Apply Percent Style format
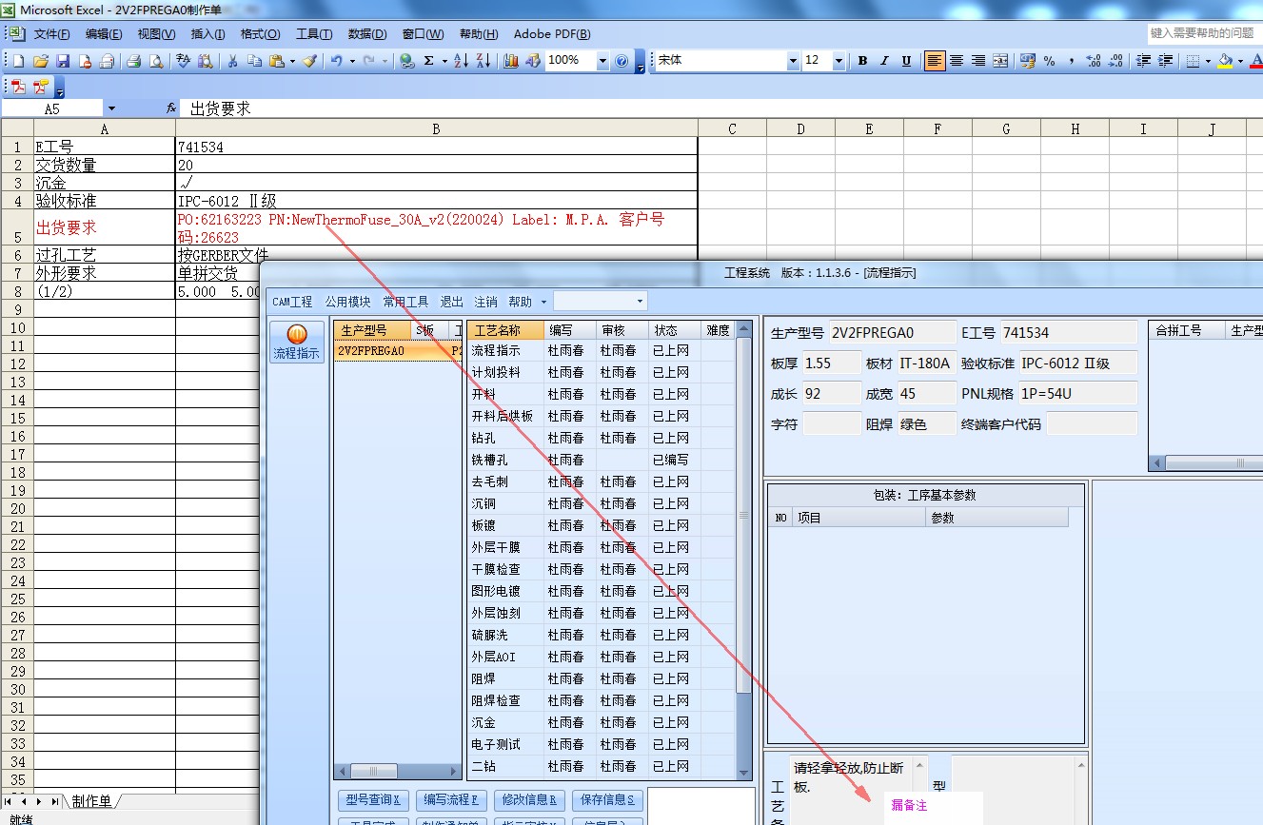Viewport: 1263px width, 825px height. [x=1049, y=61]
